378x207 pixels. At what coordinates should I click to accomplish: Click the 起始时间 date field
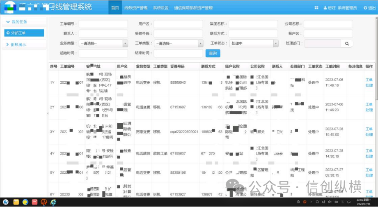tap(103, 53)
